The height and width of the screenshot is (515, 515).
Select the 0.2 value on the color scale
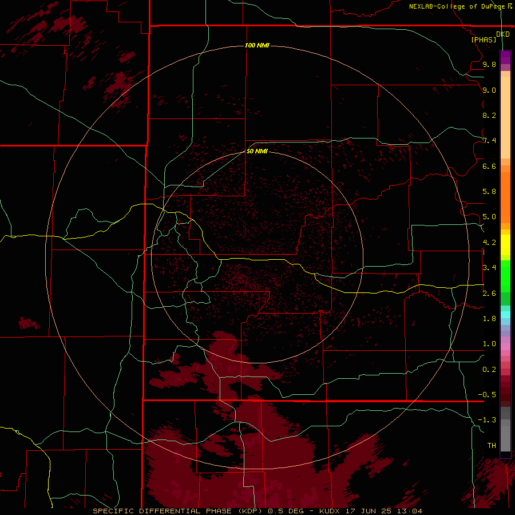489,370
